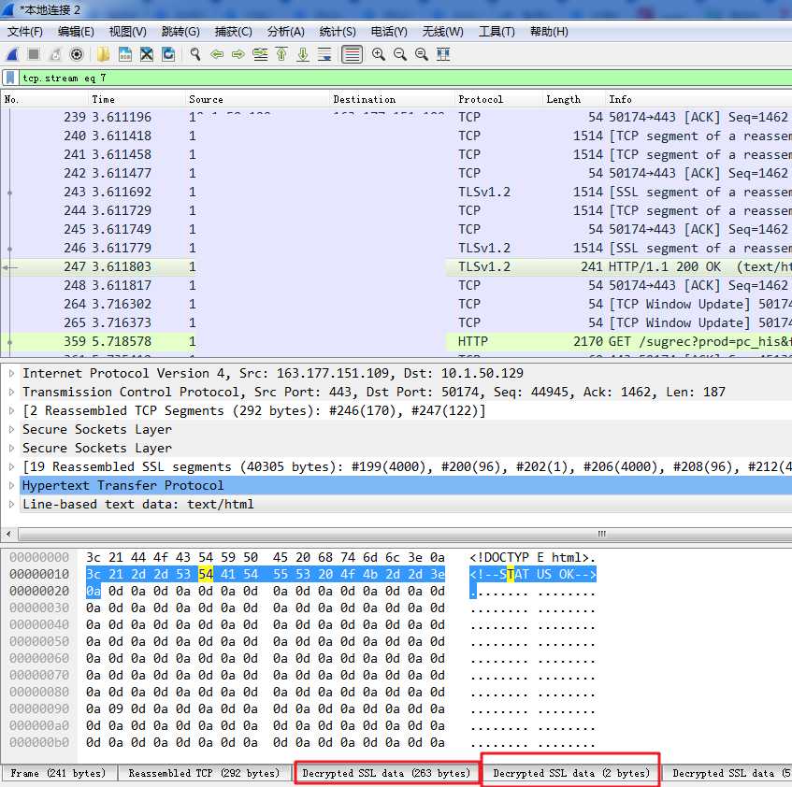Jump to the last packet
Image resolution: width=792 pixels, height=787 pixels.
click(303, 54)
